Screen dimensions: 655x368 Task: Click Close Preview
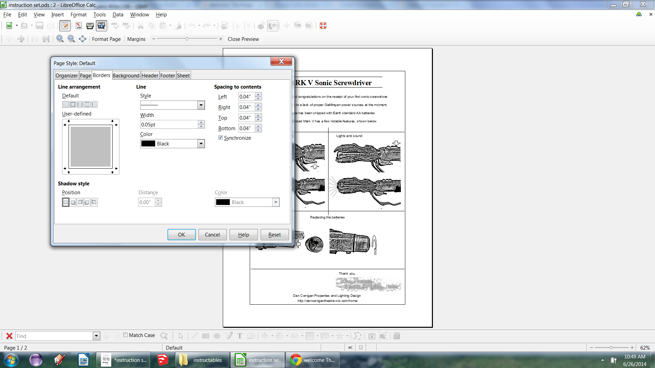click(243, 39)
